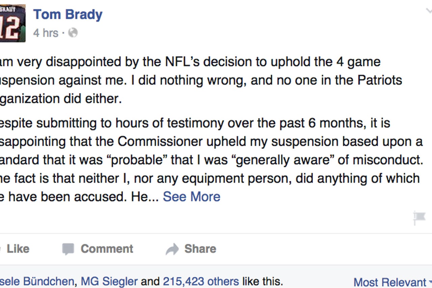Open Gisele Bündchen's profile link
Viewport: 432px width, 288px height.
click(x=37, y=281)
